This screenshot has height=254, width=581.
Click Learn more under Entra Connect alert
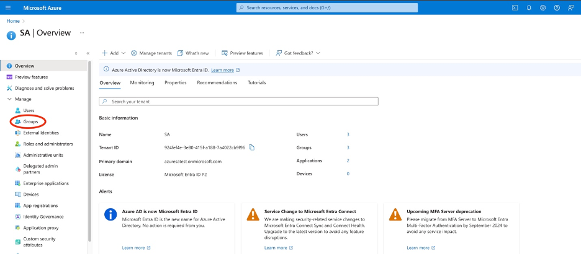coord(278,248)
